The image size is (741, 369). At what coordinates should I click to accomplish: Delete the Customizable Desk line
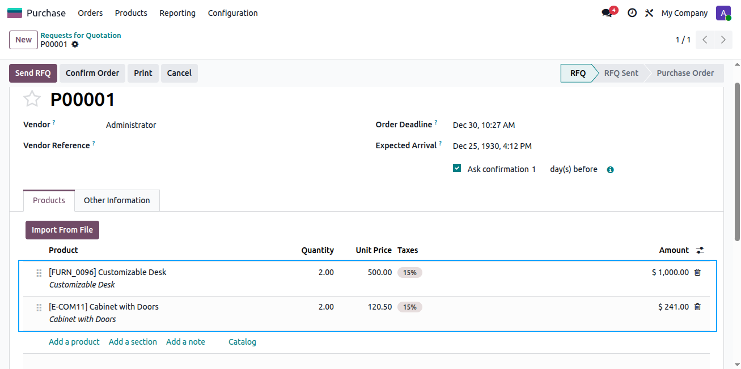pyautogui.click(x=697, y=272)
